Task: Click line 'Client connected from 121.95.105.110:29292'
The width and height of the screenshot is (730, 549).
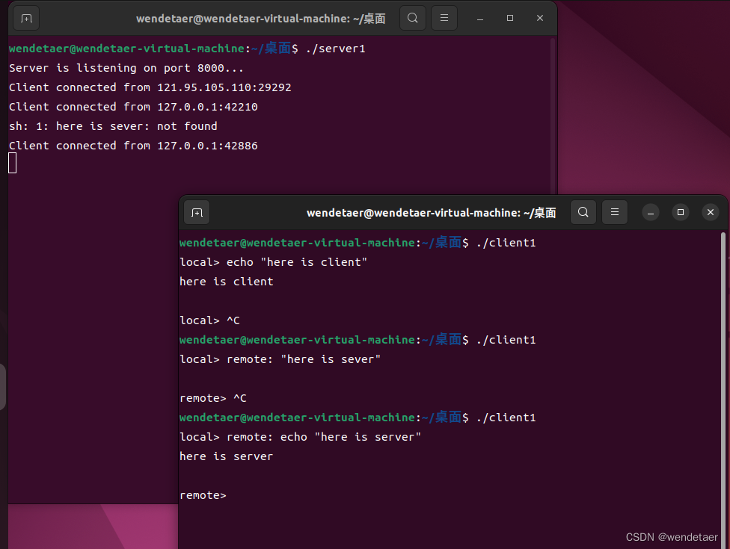Action: tap(150, 87)
